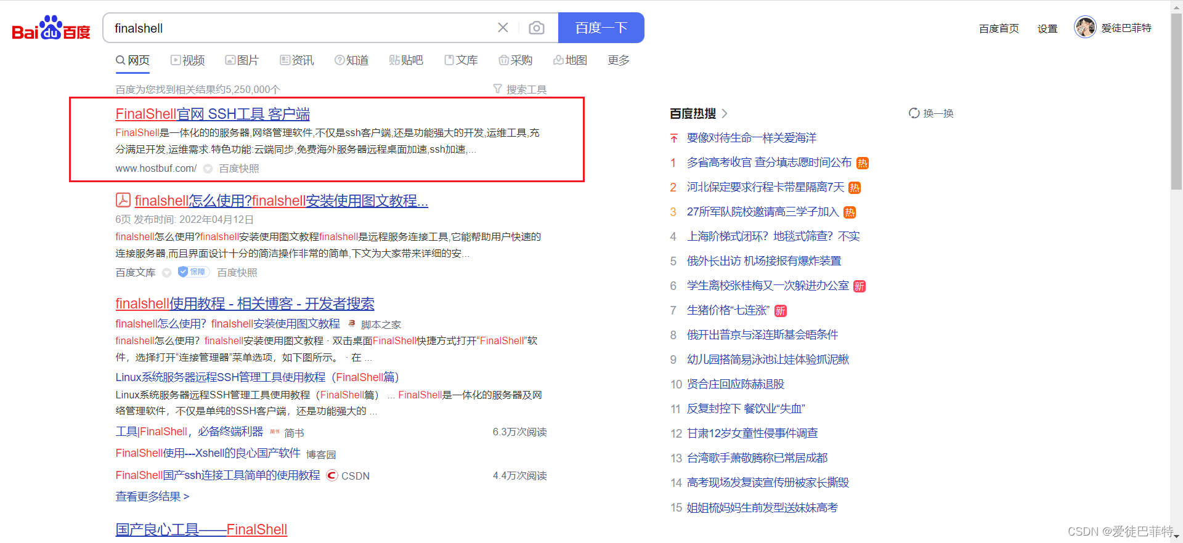1183x543 pixels.
Task: Open FinalShell官网 SSH工具 客户端 result
Action: point(213,114)
